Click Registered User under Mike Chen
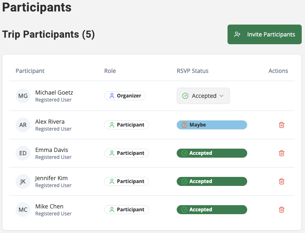 [x=53, y=214]
